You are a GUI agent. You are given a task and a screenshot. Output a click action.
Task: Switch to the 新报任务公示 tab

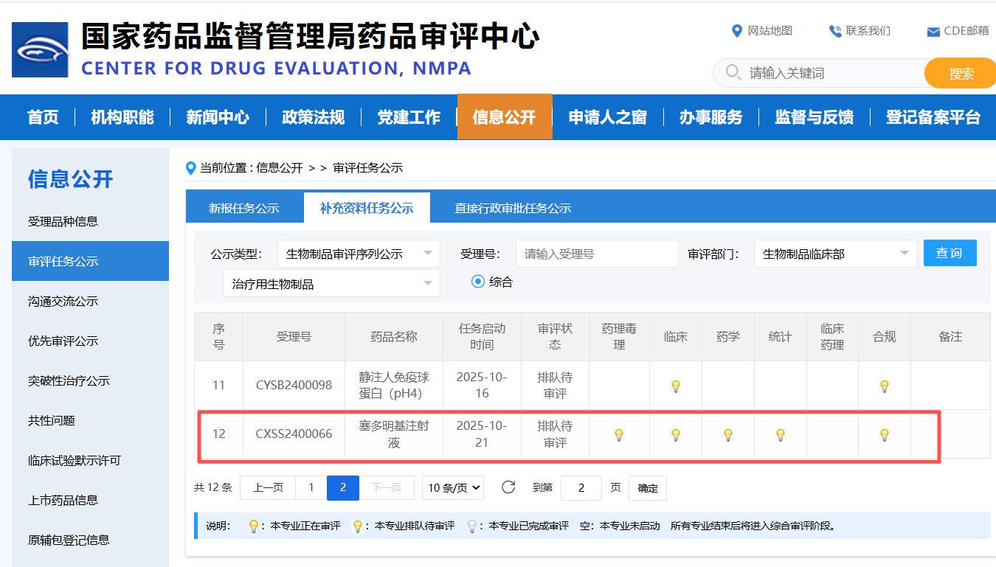244,208
